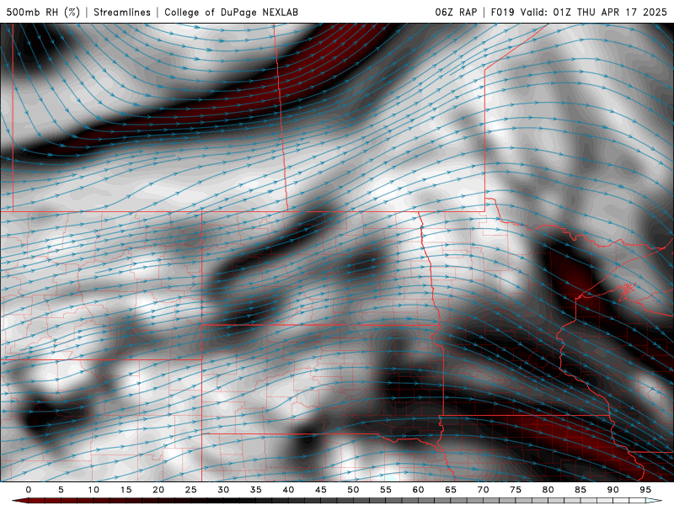
Task: Click 'Valid: 01Z THU APR 17 2025' text
Action: tap(594, 12)
